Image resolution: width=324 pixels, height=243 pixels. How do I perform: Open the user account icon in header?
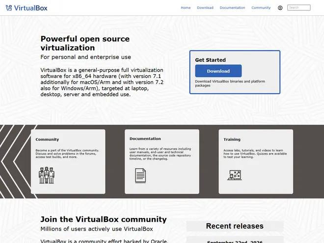[280, 8]
